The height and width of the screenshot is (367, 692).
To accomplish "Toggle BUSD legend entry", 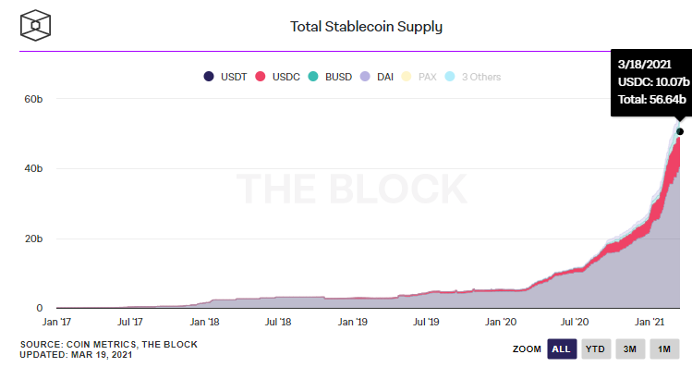I will coord(330,77).
